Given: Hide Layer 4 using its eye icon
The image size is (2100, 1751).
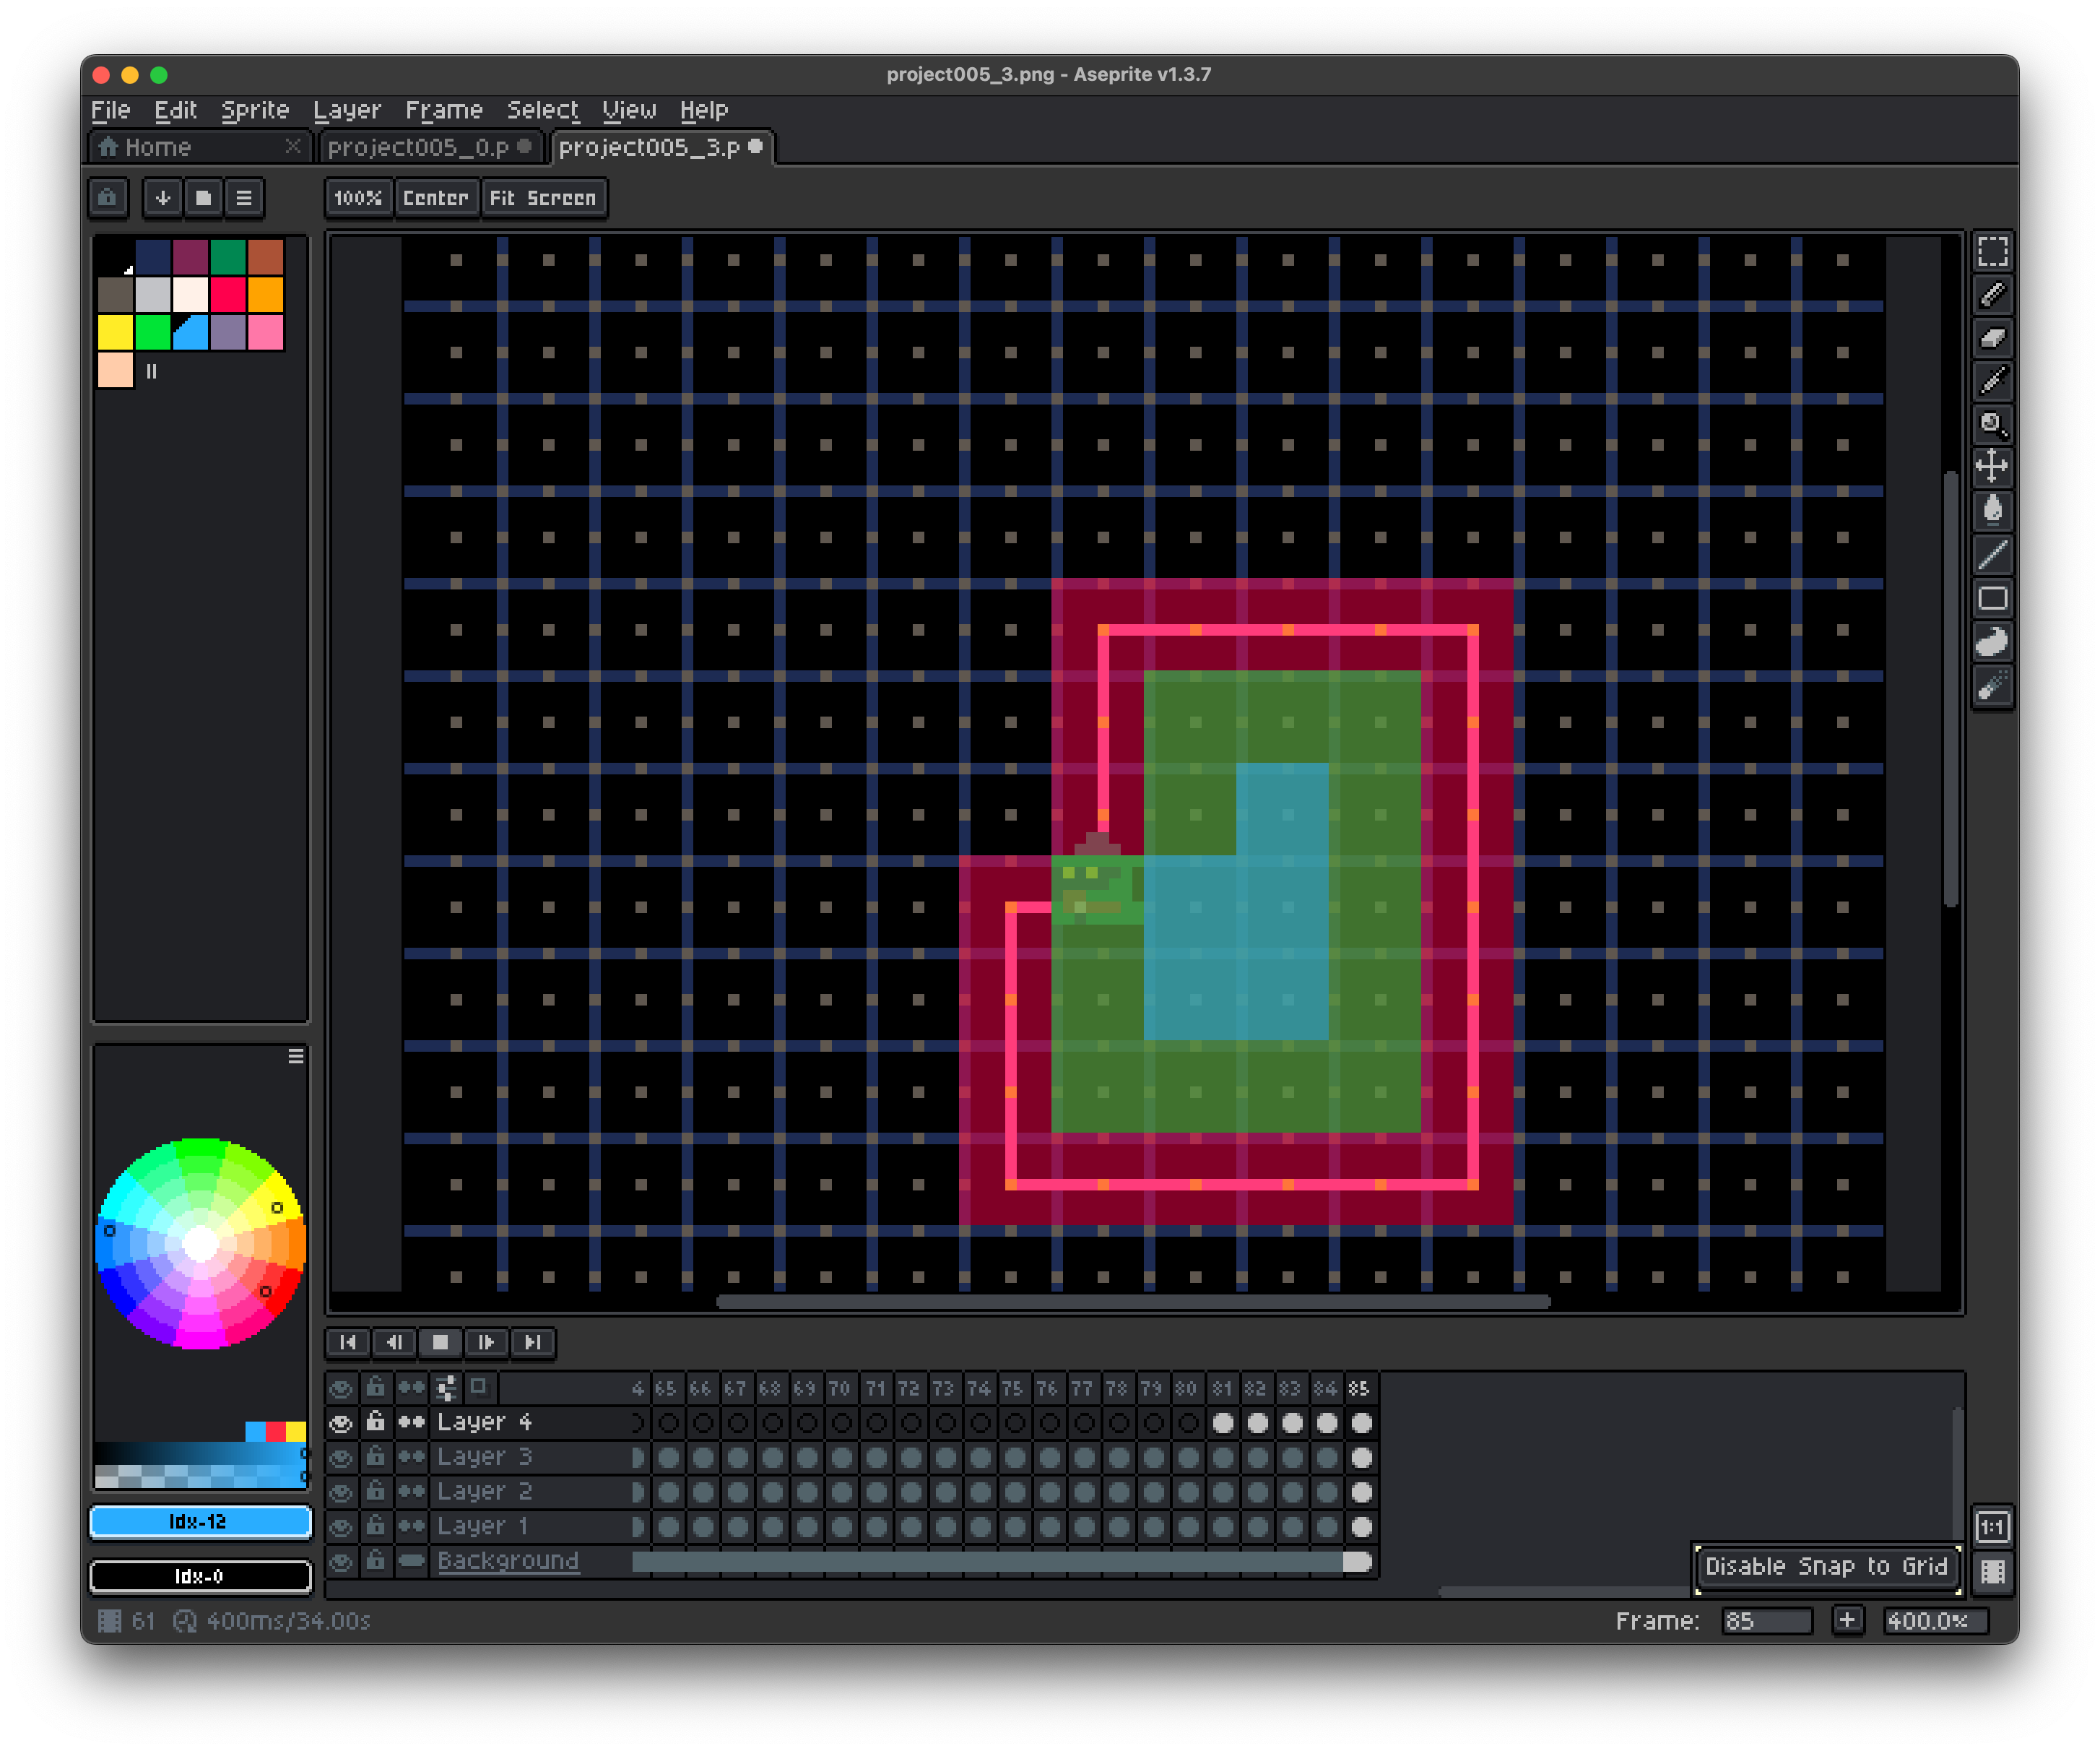Looking at the screenshot, I should (x=341, y=1423).
